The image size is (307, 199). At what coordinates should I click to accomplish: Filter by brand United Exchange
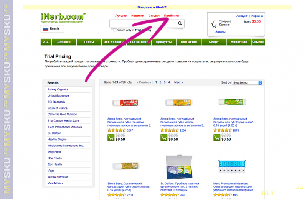(58, 96)
